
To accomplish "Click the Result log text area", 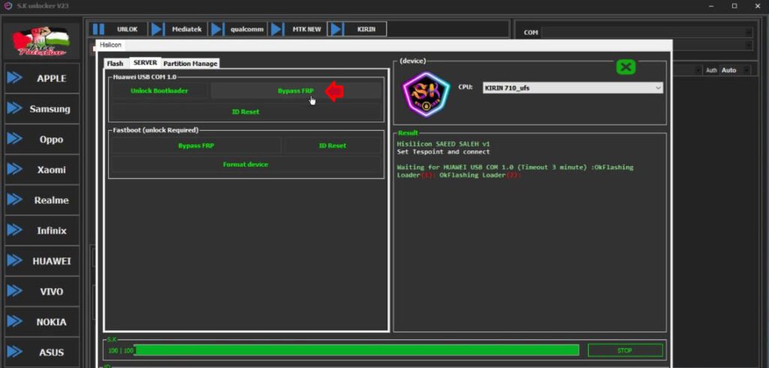I will tap(529, 233).
